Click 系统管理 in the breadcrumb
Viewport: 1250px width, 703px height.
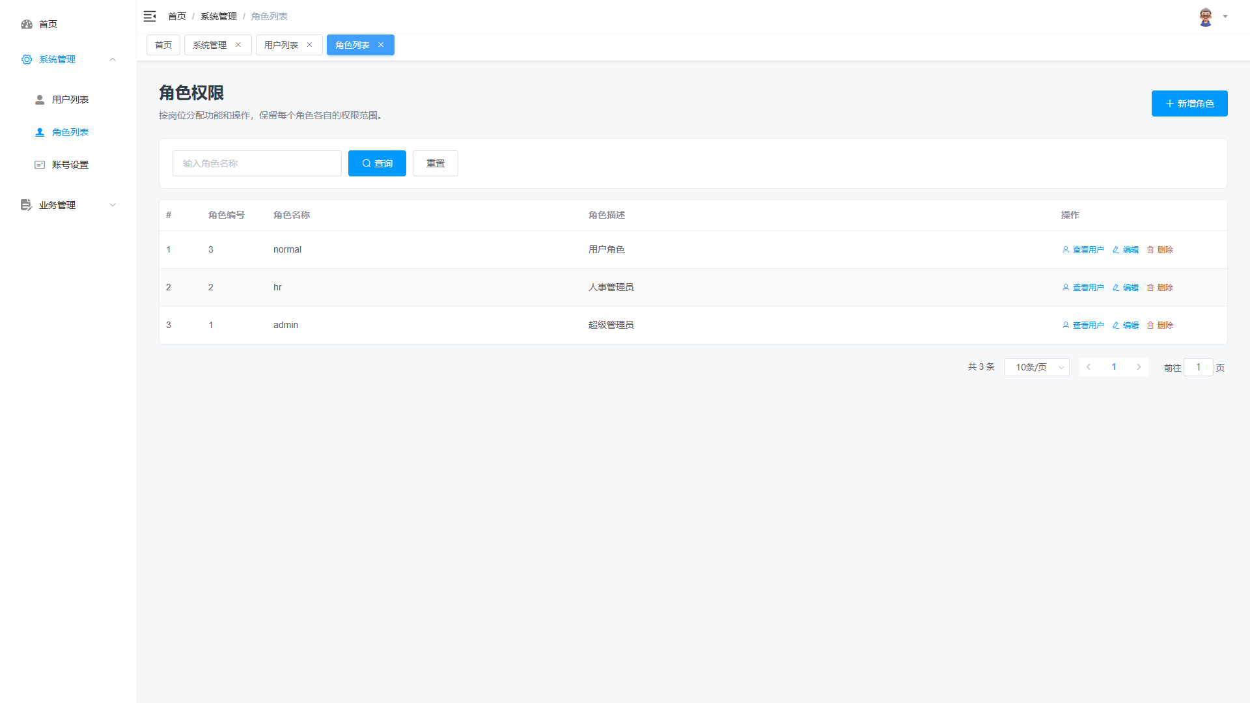(x=219, y=16)
